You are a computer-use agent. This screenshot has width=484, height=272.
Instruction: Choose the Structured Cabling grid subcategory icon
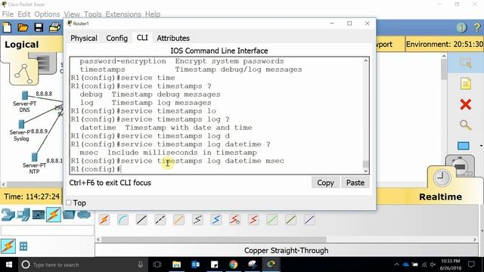[x=23, y=246]
